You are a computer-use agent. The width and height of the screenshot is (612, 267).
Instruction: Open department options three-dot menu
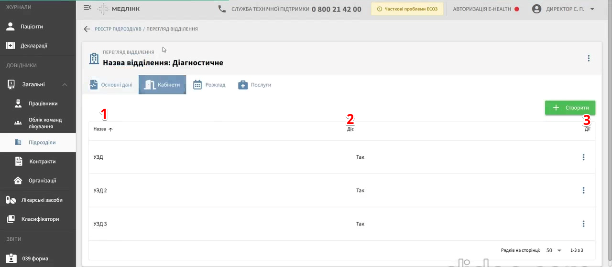(x=589, y=58)
